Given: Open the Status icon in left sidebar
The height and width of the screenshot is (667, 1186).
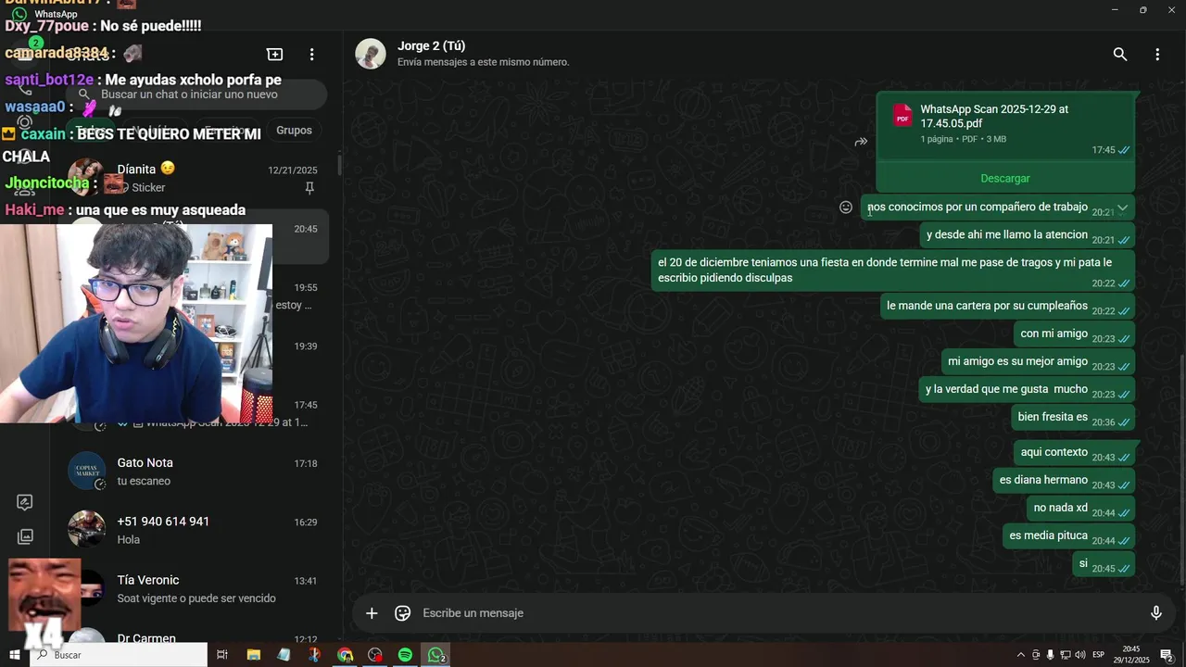Looking at the screenshot, I should (x=25, y=121).
